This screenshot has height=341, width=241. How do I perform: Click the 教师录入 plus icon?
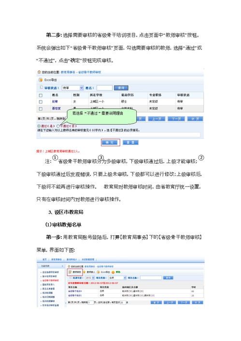[x=85, y=272]
